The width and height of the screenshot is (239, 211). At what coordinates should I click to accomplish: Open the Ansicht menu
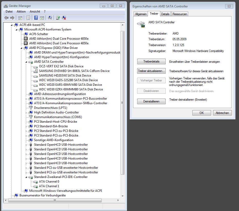(35, 12)
